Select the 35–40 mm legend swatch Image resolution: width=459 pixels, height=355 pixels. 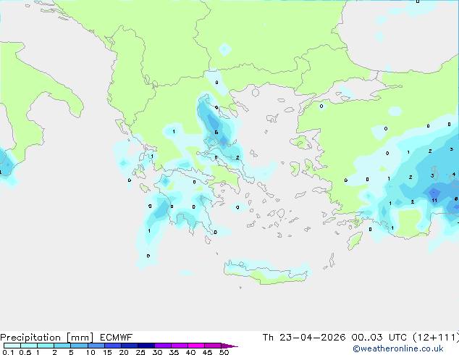[179, 346]
